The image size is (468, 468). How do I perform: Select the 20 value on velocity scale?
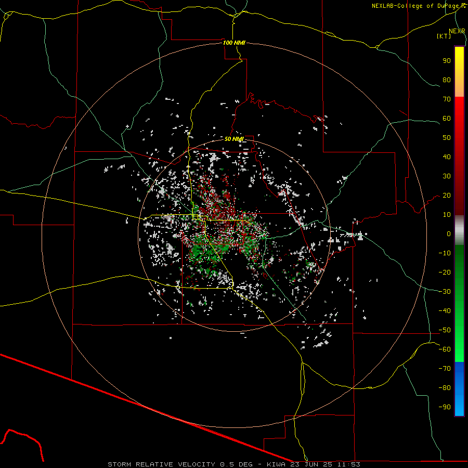[x=447, y=195]
